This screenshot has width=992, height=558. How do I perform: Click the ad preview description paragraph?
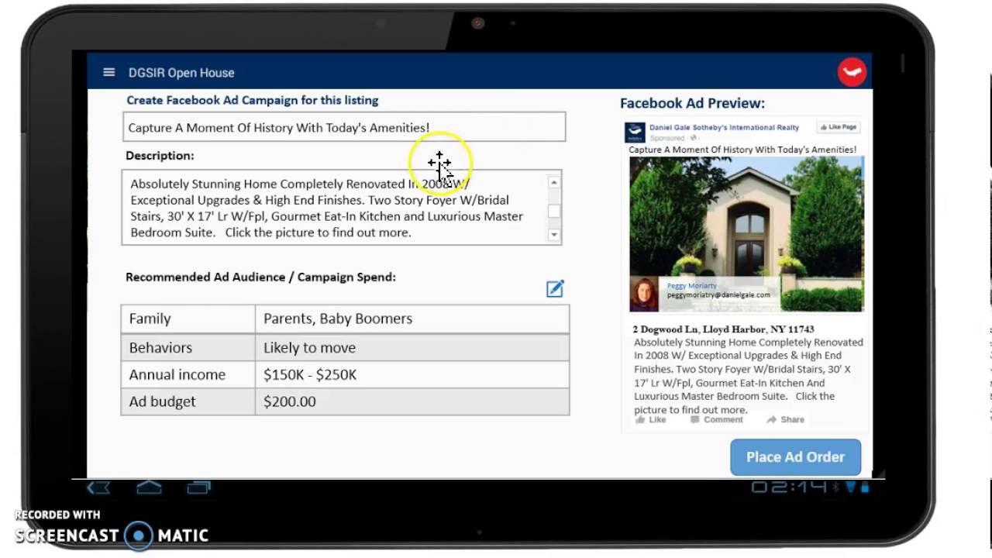coord(749,376)
